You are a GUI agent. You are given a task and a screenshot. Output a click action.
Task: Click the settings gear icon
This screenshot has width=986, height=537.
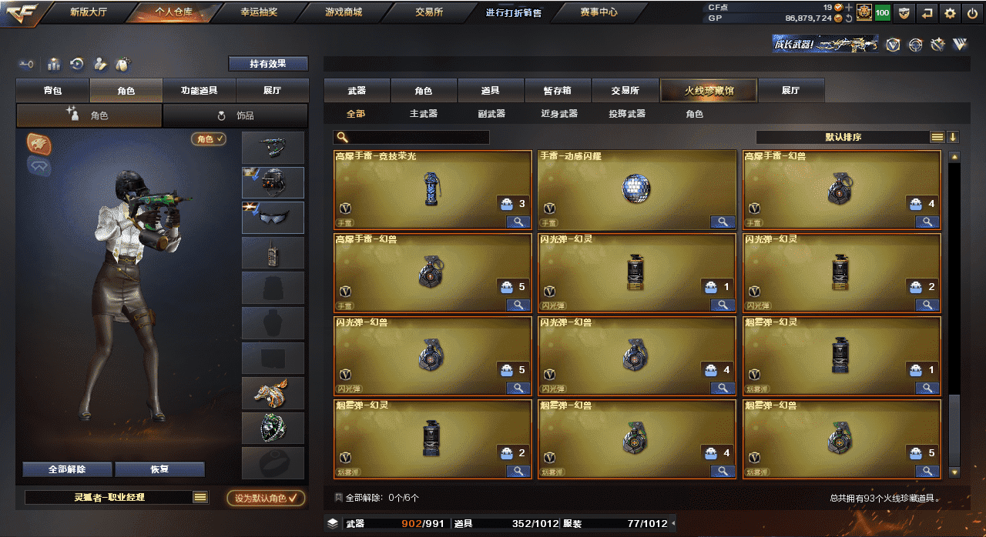pyautogui.click(x=950, y=13)
